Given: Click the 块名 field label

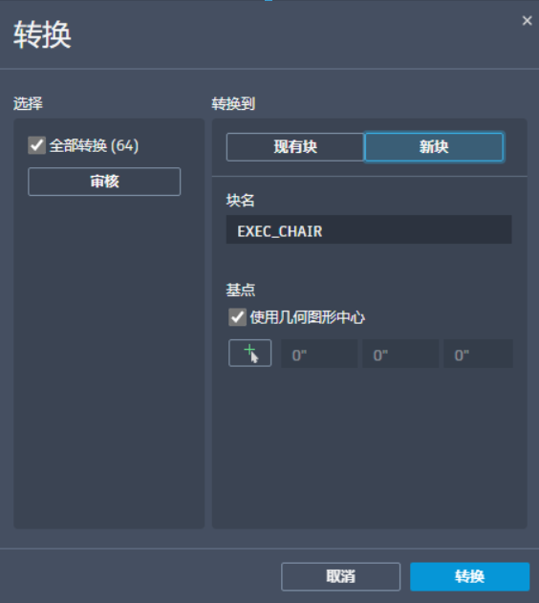Looking at the screenshot, I should (240, 201).
